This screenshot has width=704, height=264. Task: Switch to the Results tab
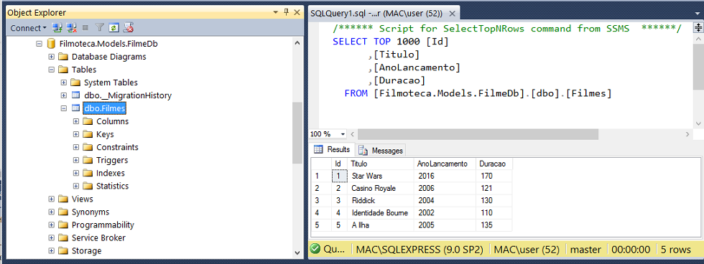(333, 150)
